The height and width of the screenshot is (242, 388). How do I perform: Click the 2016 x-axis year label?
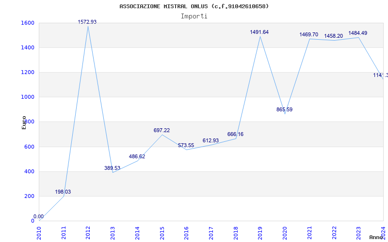pyautogui.click(x=186, y=233)
